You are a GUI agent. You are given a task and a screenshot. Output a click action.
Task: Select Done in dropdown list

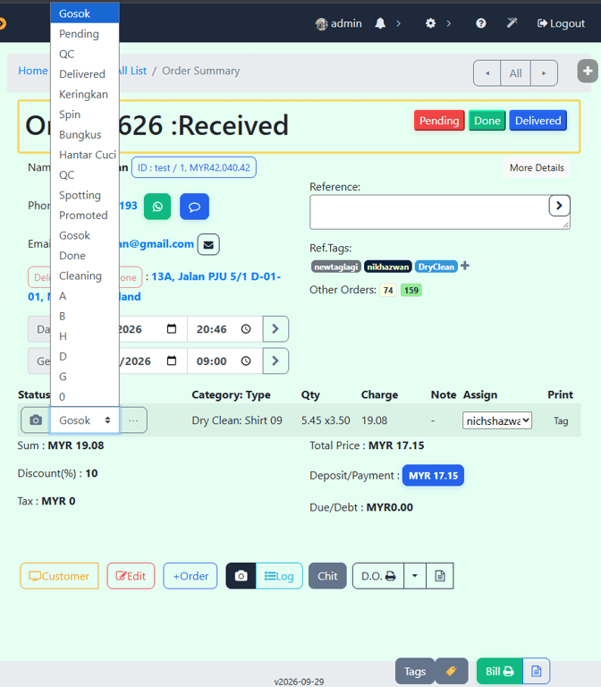[85, 256]
